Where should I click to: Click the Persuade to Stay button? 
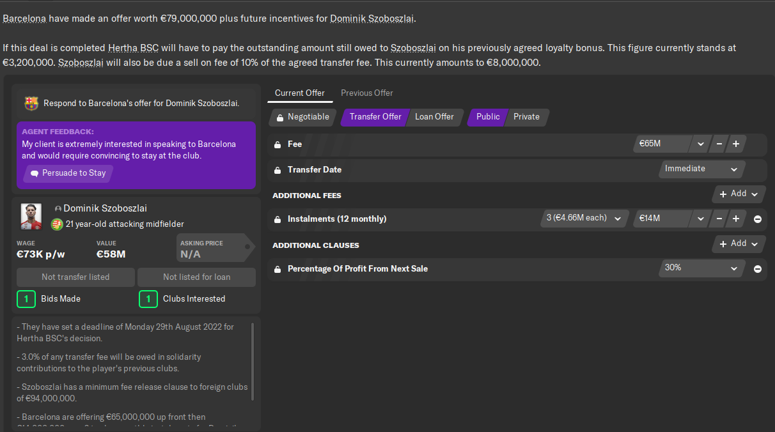68,173
